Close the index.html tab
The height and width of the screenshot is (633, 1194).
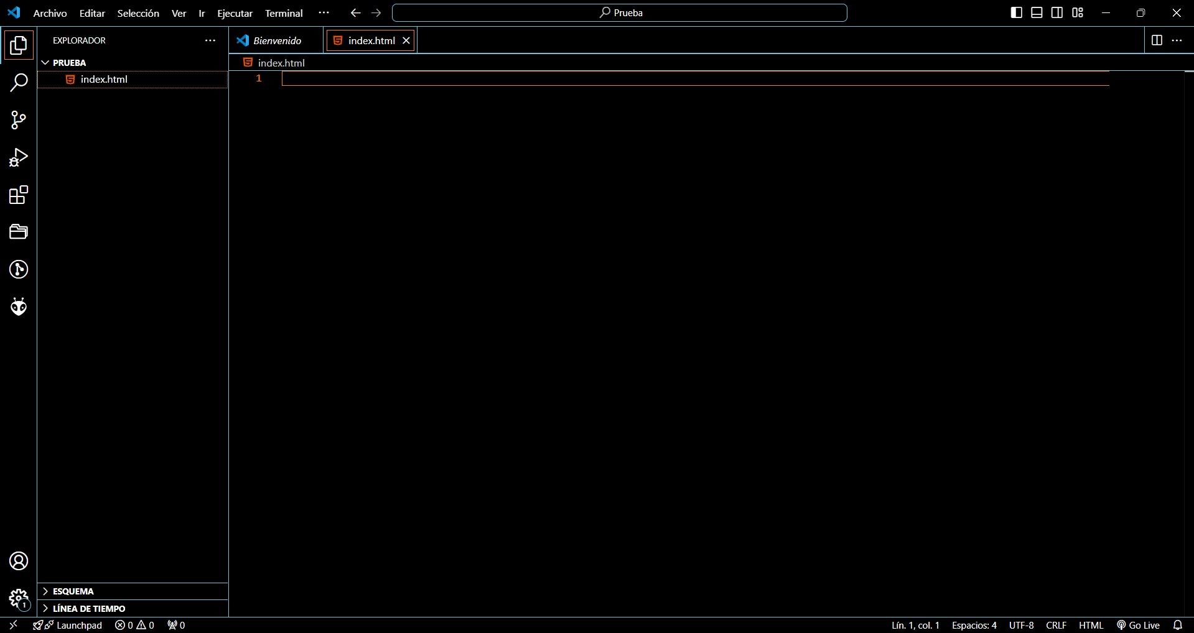(406, 40)
